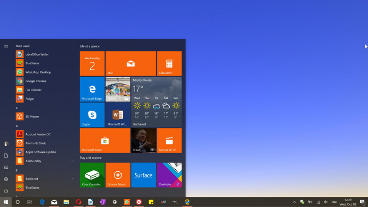Open LibreOffice Writer from Most used
This screenshot has width=368, height=207.
45,54
